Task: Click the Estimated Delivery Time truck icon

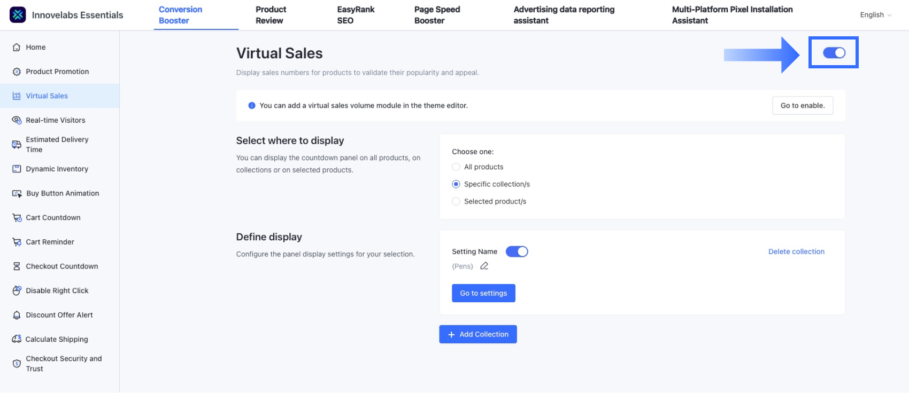Action: tap(17, 145)
